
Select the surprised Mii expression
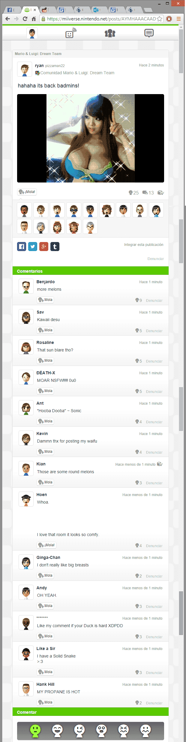pyautogui.click(x=101, y=731)
